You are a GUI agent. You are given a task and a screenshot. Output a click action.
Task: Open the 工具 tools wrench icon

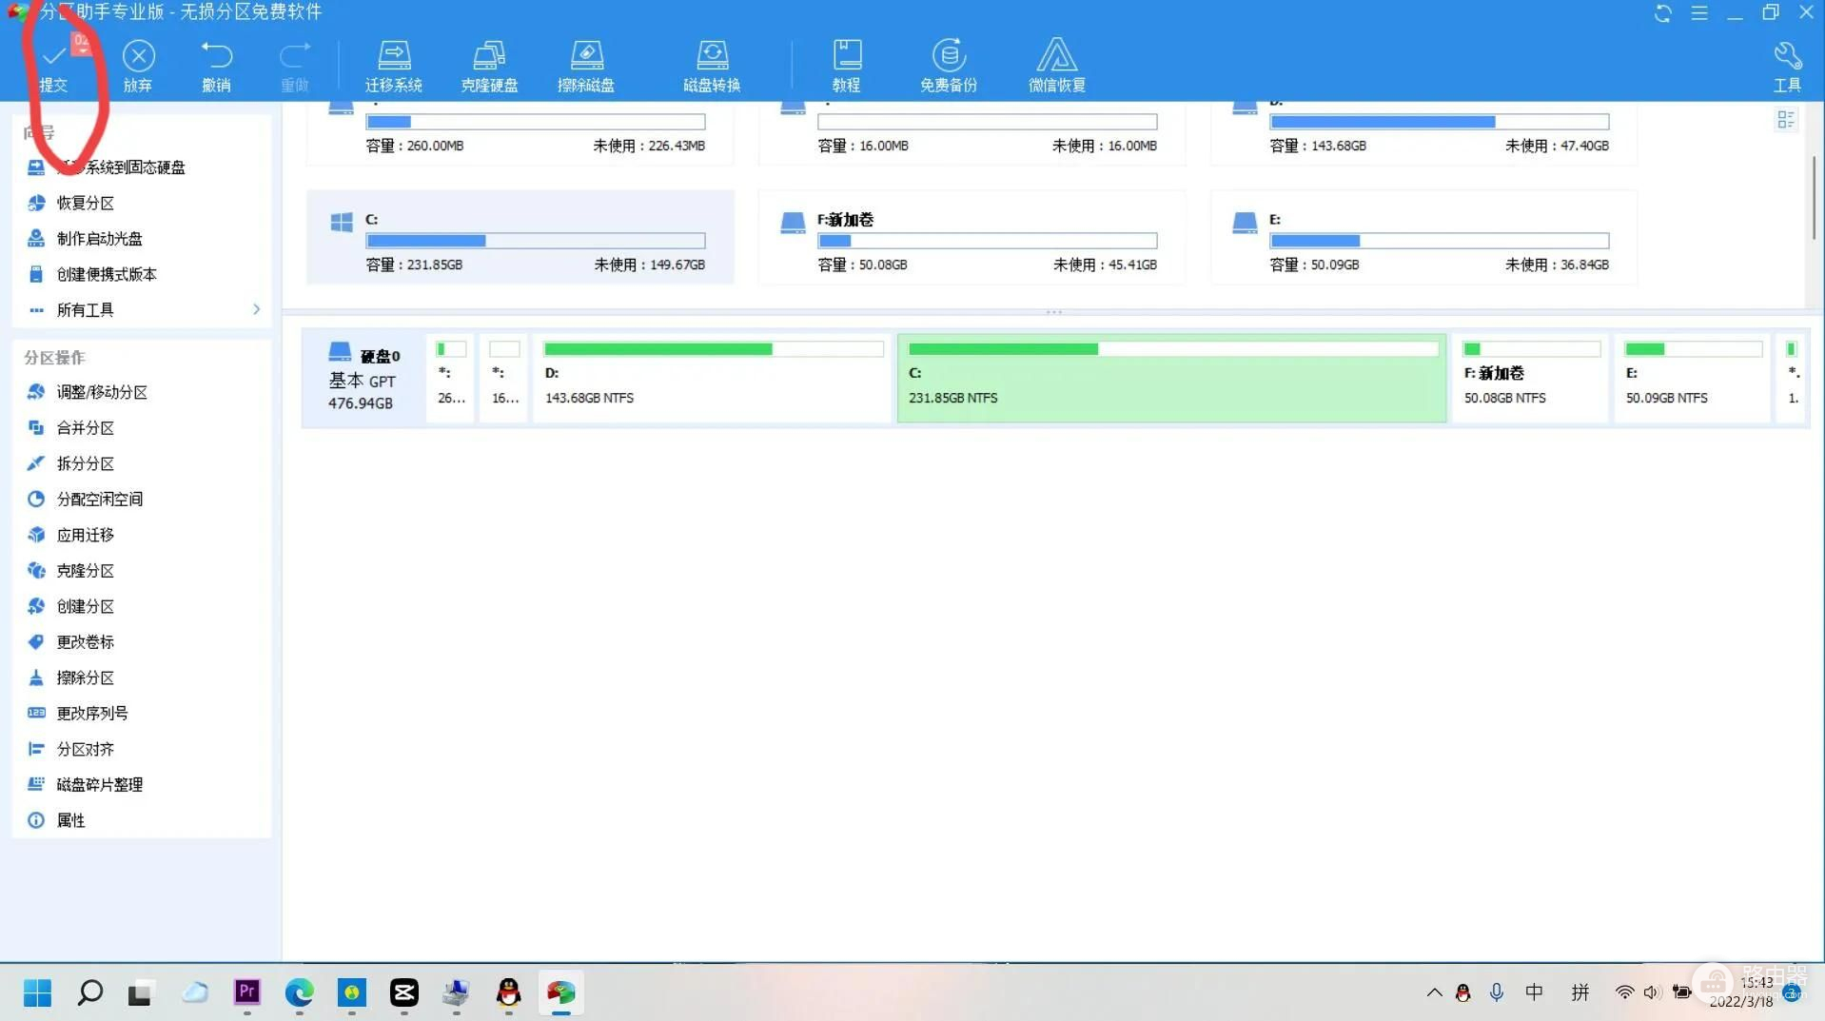1787,65
